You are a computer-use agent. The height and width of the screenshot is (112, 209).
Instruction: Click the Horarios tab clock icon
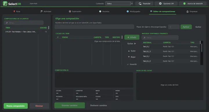(100, 11)
